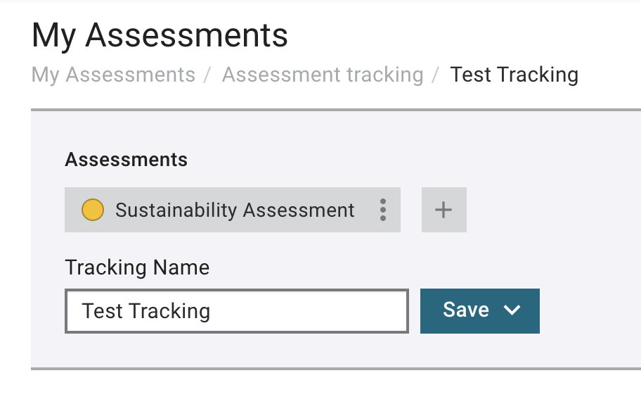Click the second breadcrumb slash separator
This screenshot has height=404, width=641.
pyautogui.click(x=436, y=75)
